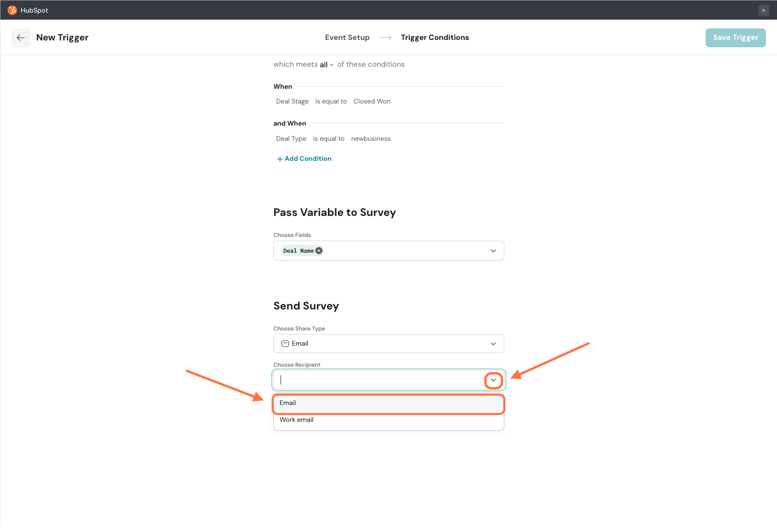
Task: Change the 'all' conditions match selector
Action: click(326, 65)
